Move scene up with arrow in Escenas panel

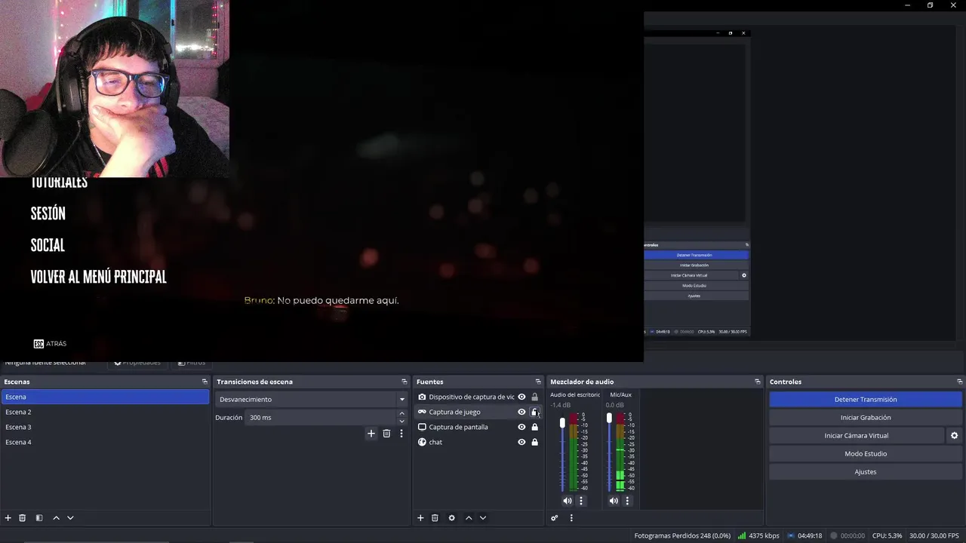[x=56, y=518]
